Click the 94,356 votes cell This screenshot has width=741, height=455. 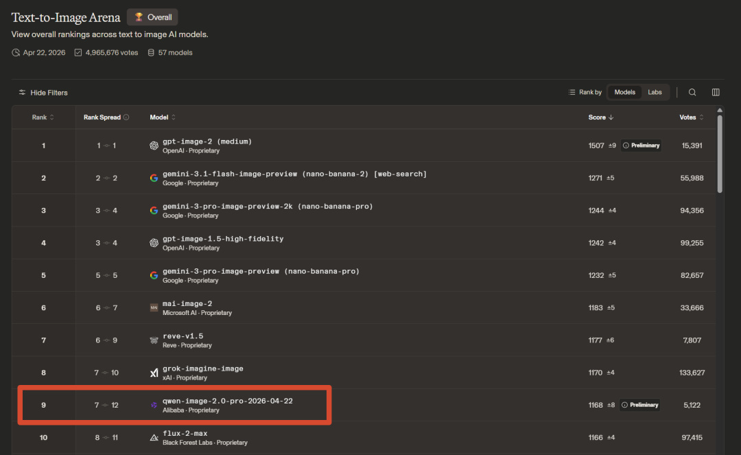[692, 210]
